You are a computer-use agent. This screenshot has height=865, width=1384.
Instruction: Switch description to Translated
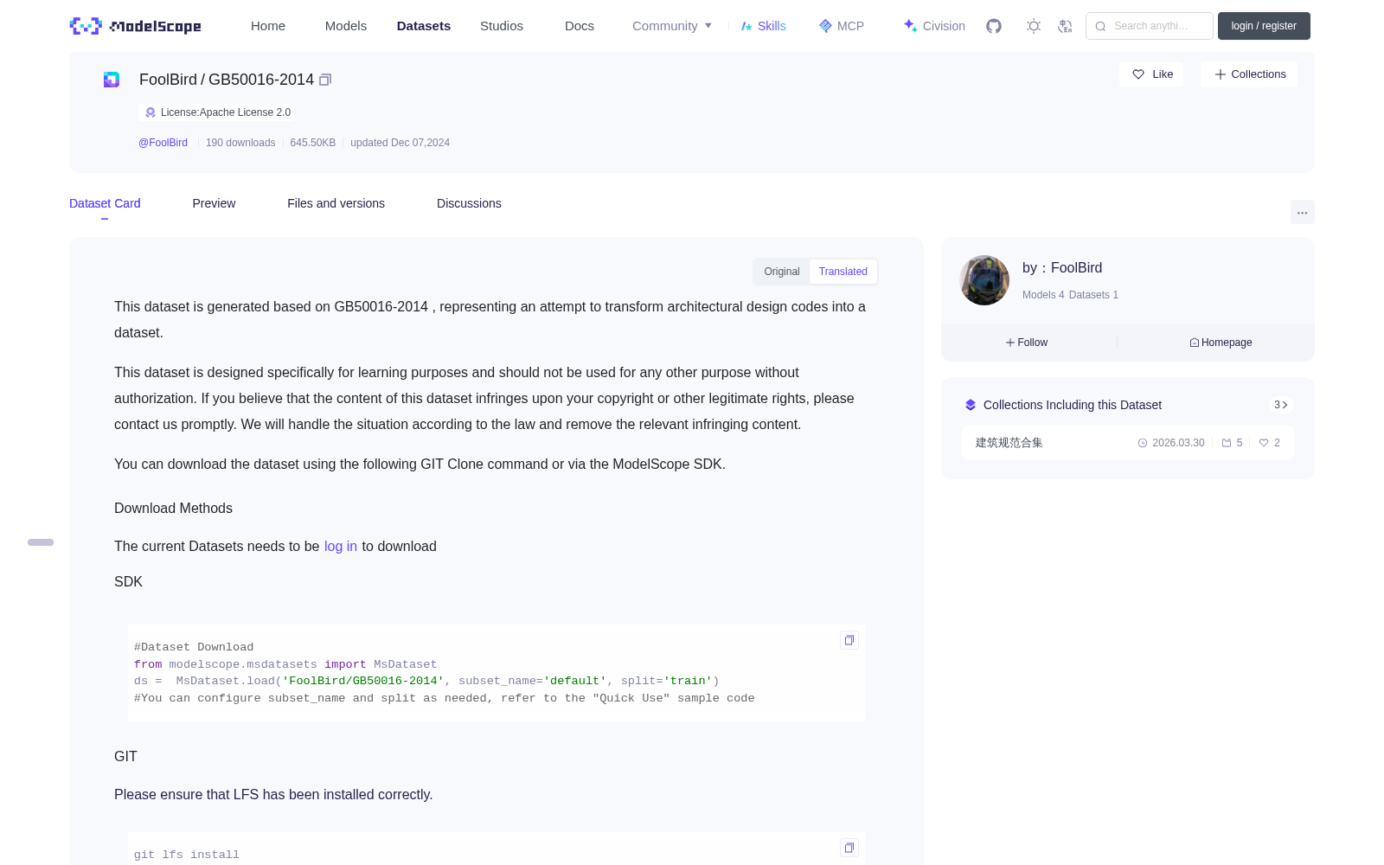click(843, 272)
